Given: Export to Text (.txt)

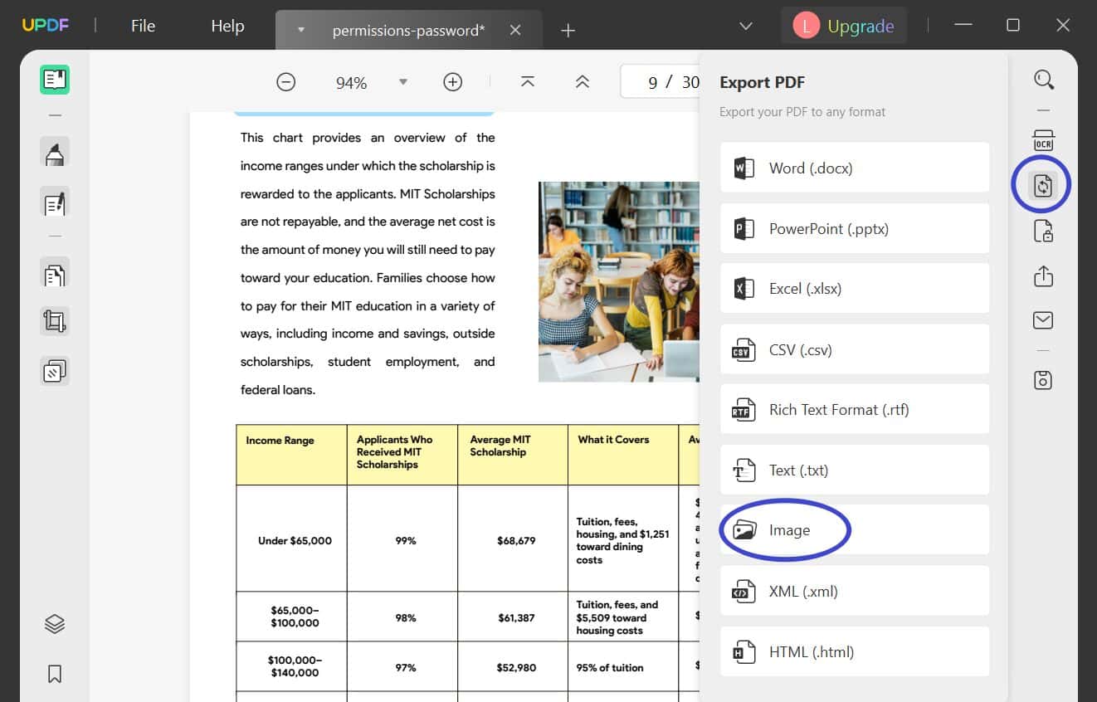Looking at the screenshot, I should point(855,470).
